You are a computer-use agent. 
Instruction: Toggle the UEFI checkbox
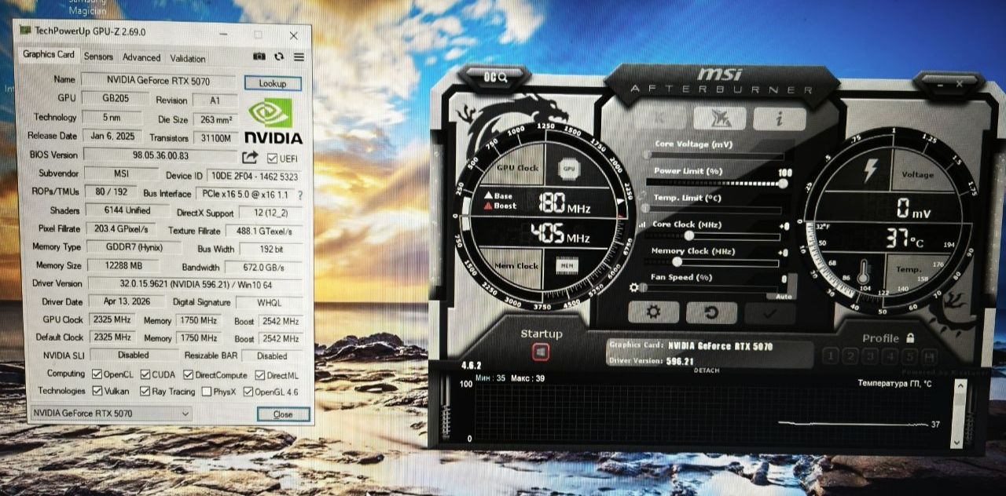pos(272,158)
